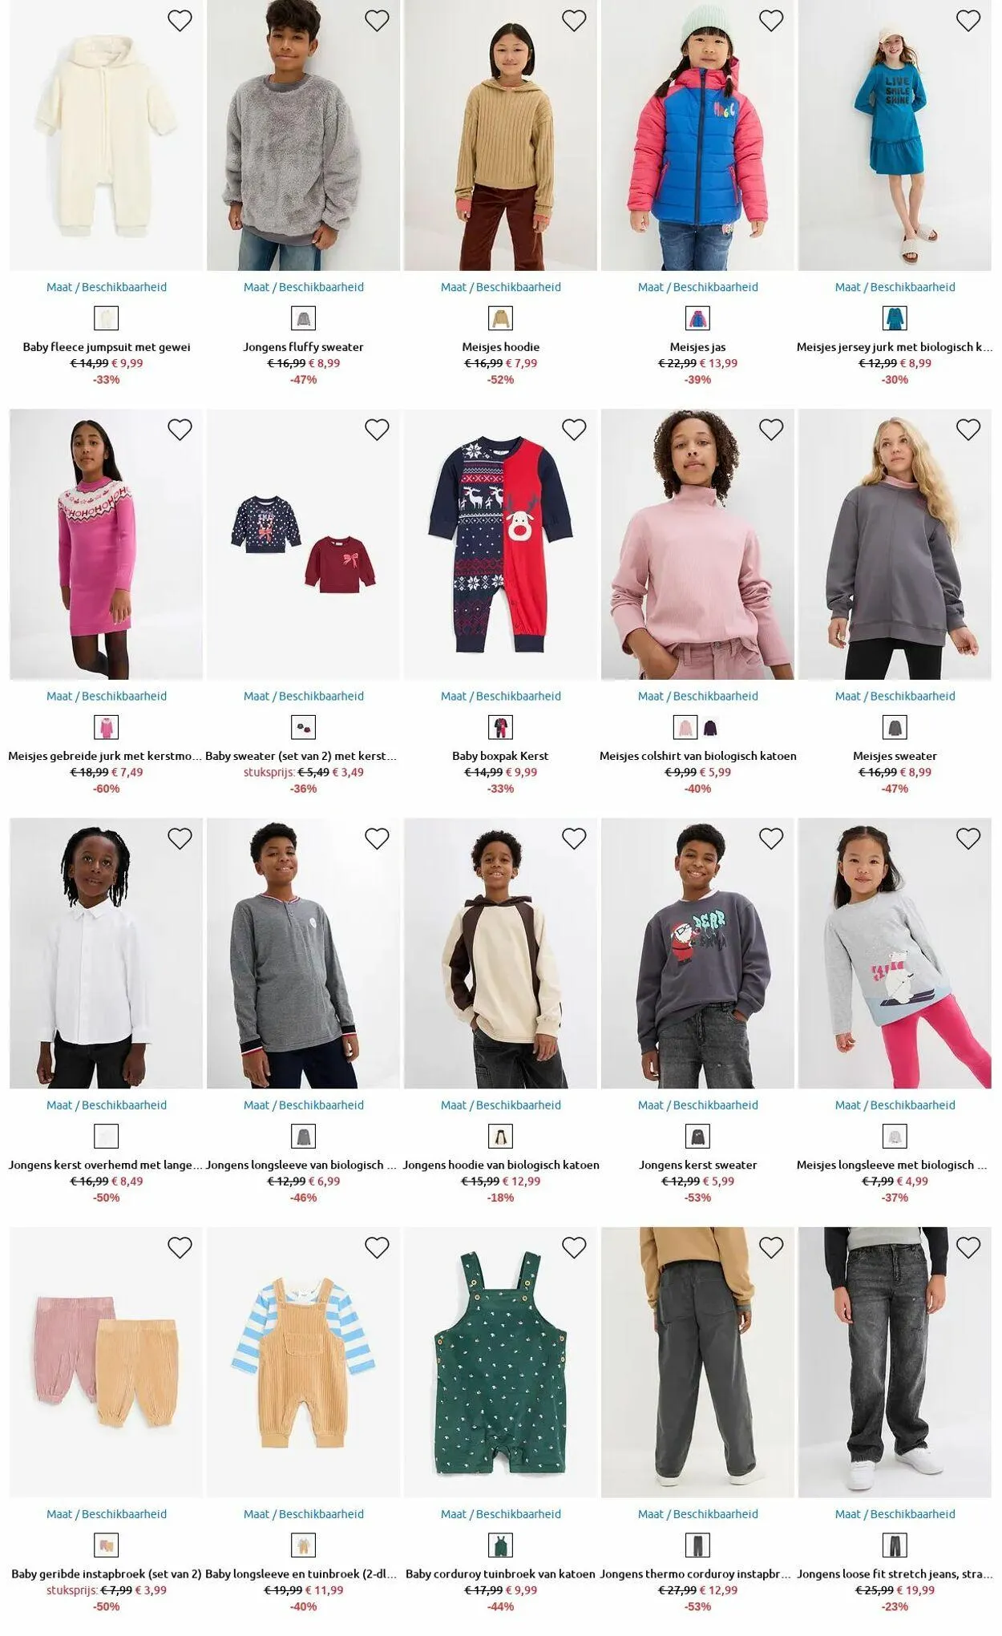Add Jongens kerst sweater to favorites heart
This screenshot has width=1002, height=1636.
(771, 838)
